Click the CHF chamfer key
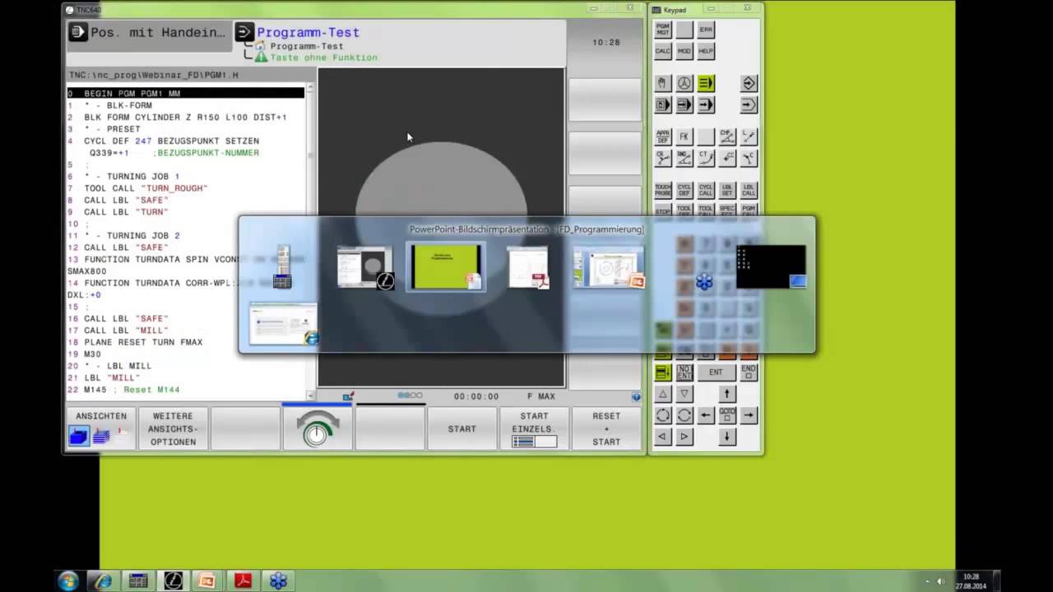1053x592 pixels. pos(727,136)
